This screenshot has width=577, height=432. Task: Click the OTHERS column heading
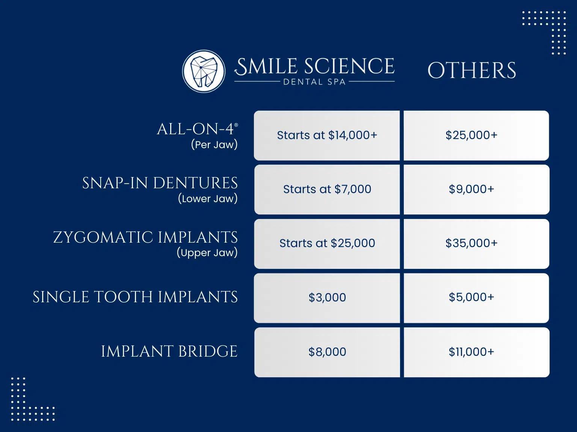tap(472, 70)
